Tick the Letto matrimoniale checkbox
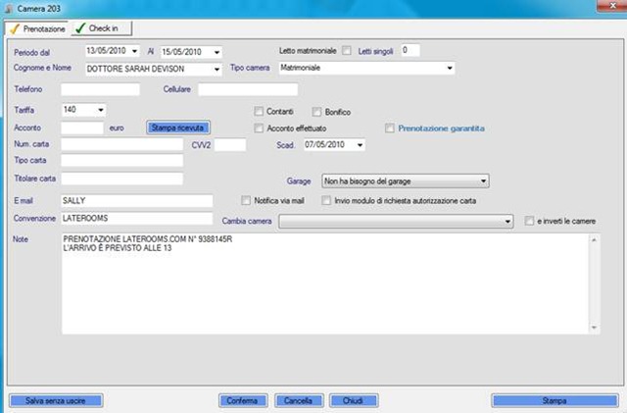Image resolution: width=627 pixels, height=413 pixels. (x=347, y=50)
